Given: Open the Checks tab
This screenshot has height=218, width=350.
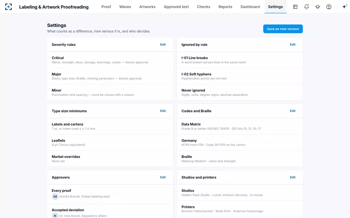Looking at the screenshot, I should (x=204, y=7).
